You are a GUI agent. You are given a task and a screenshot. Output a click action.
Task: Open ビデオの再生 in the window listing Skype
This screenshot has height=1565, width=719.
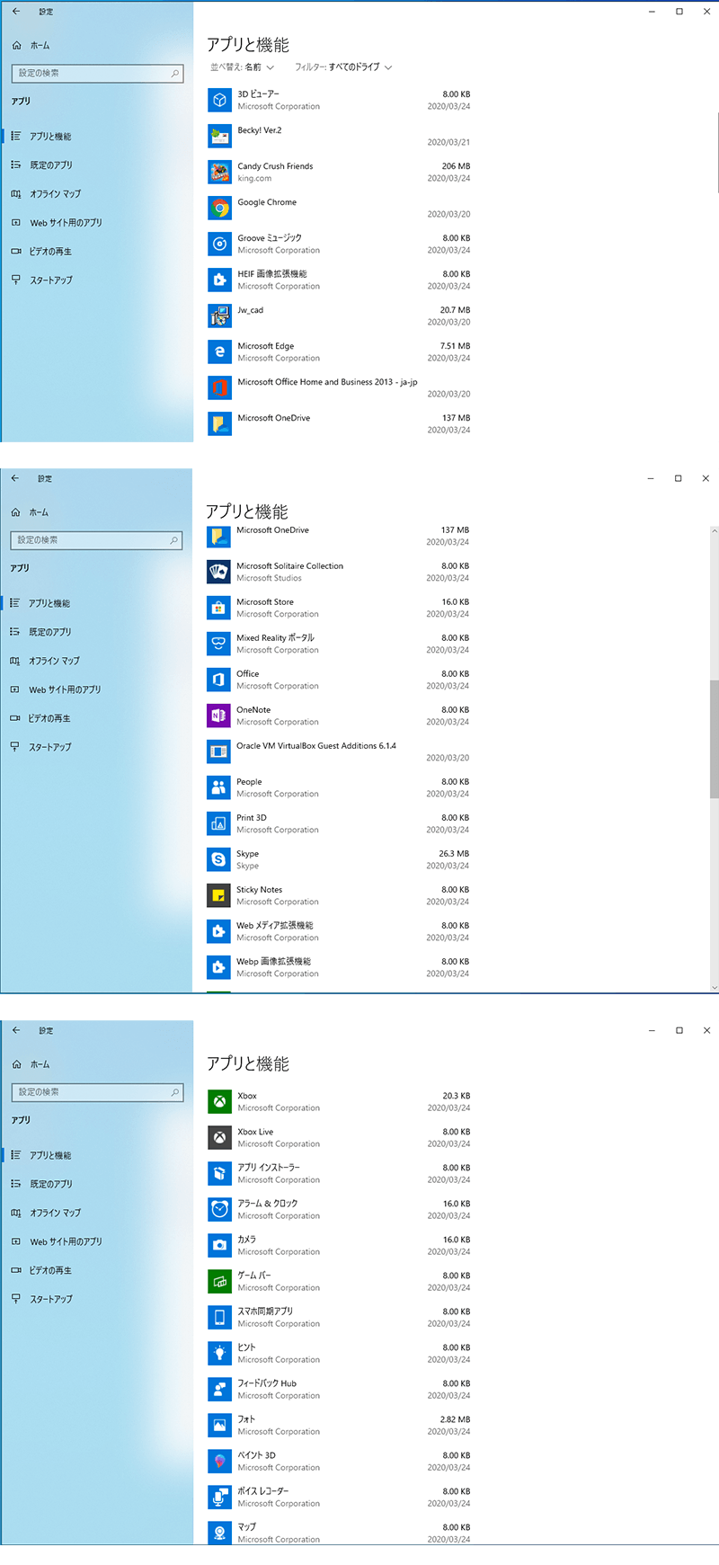coord(49,718)
